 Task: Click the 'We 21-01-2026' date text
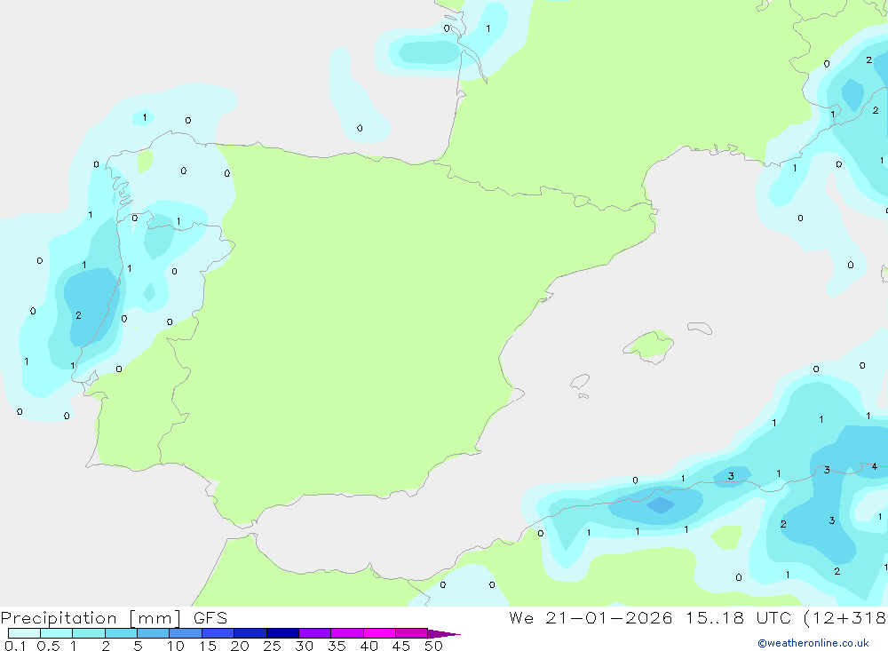[591, 617]
